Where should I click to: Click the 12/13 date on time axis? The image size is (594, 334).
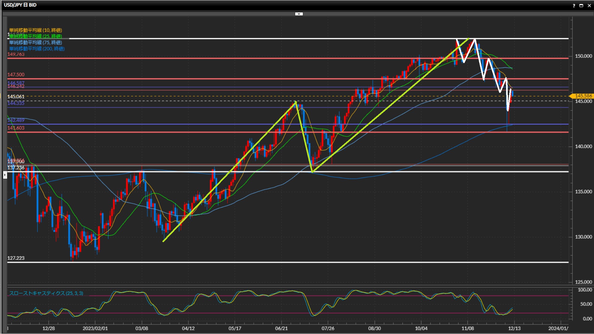coord(514,328)
